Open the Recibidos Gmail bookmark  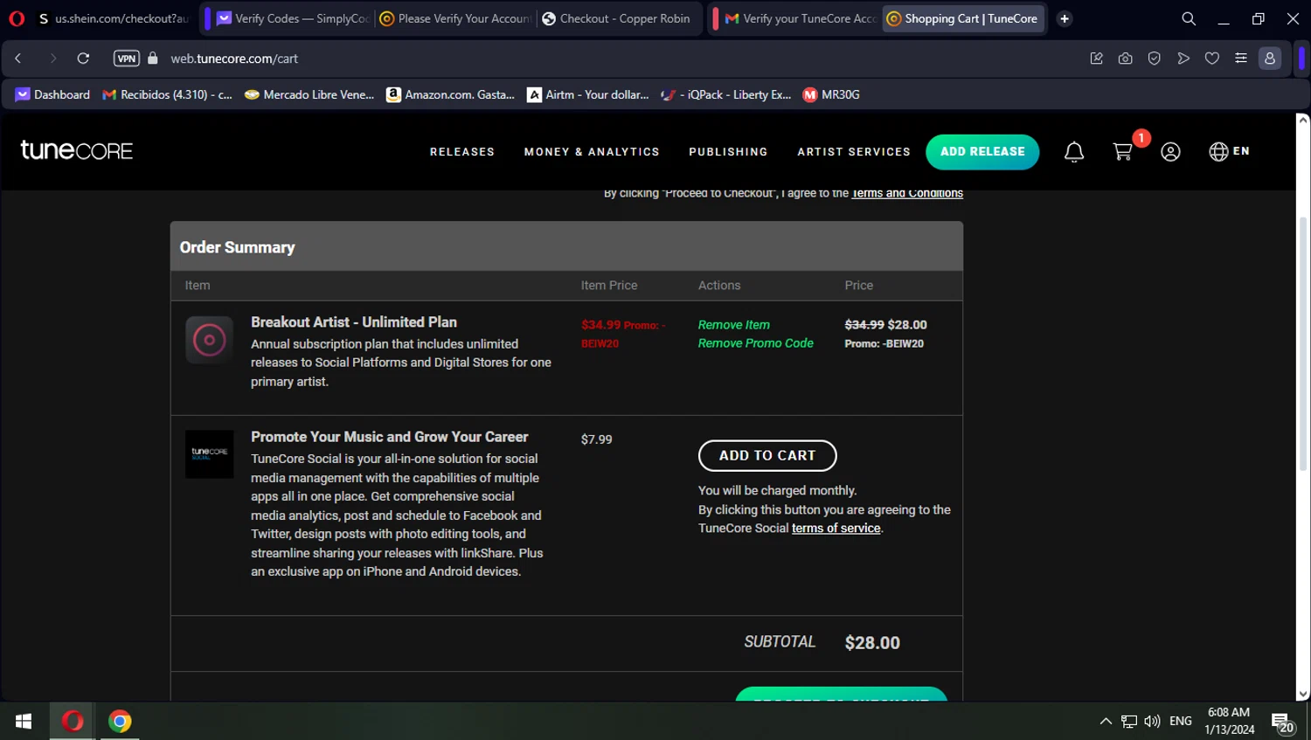[x=167, y=94]
